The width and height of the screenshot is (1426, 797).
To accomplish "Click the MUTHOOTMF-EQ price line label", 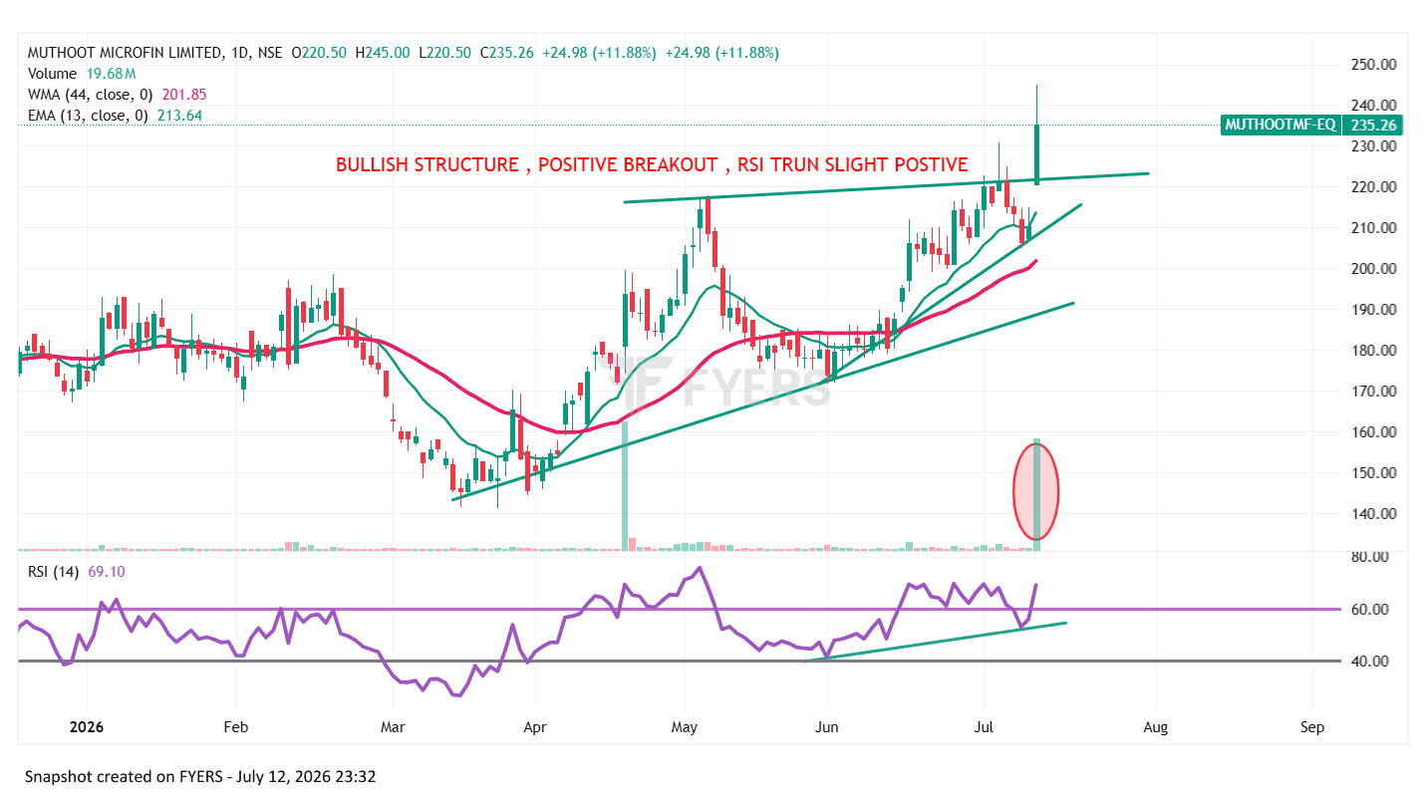I will tap(1281, 126).
